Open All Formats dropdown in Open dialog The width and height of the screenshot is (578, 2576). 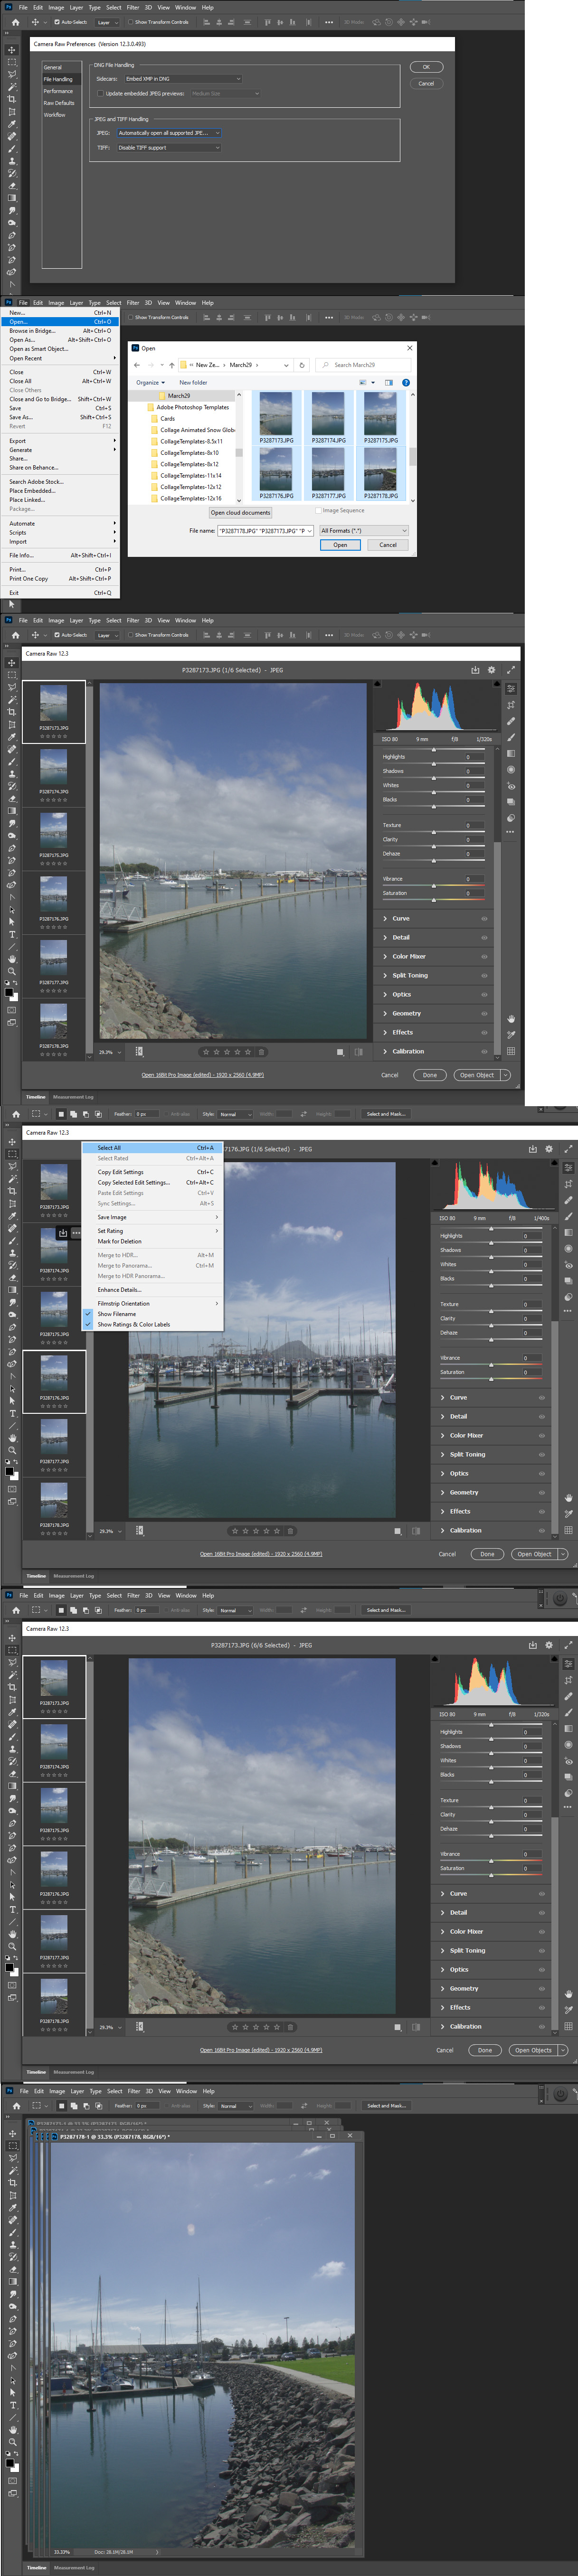click(x=364, y=531)
